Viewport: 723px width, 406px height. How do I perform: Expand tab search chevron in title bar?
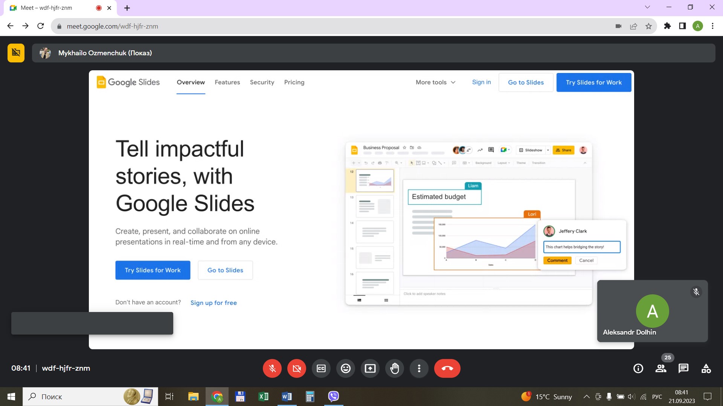647,7
